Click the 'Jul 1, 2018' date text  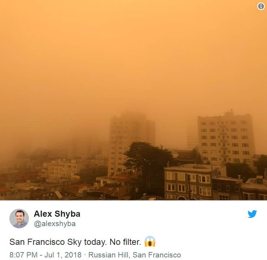click(63, 255)
